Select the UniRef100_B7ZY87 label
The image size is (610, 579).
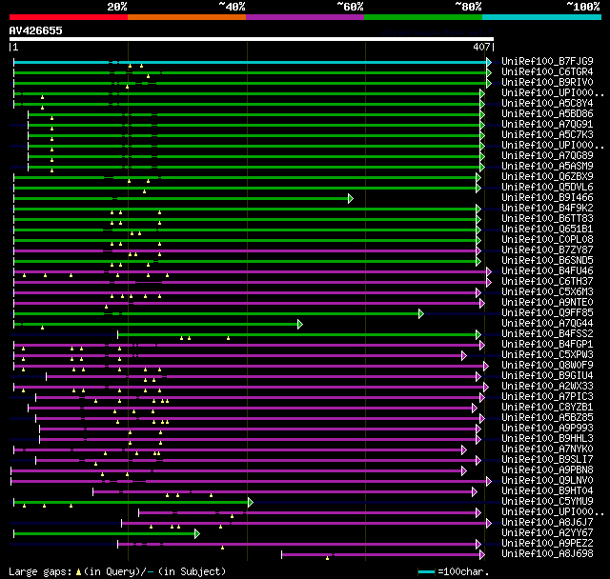pyautogui.click(x=547, y=250)
